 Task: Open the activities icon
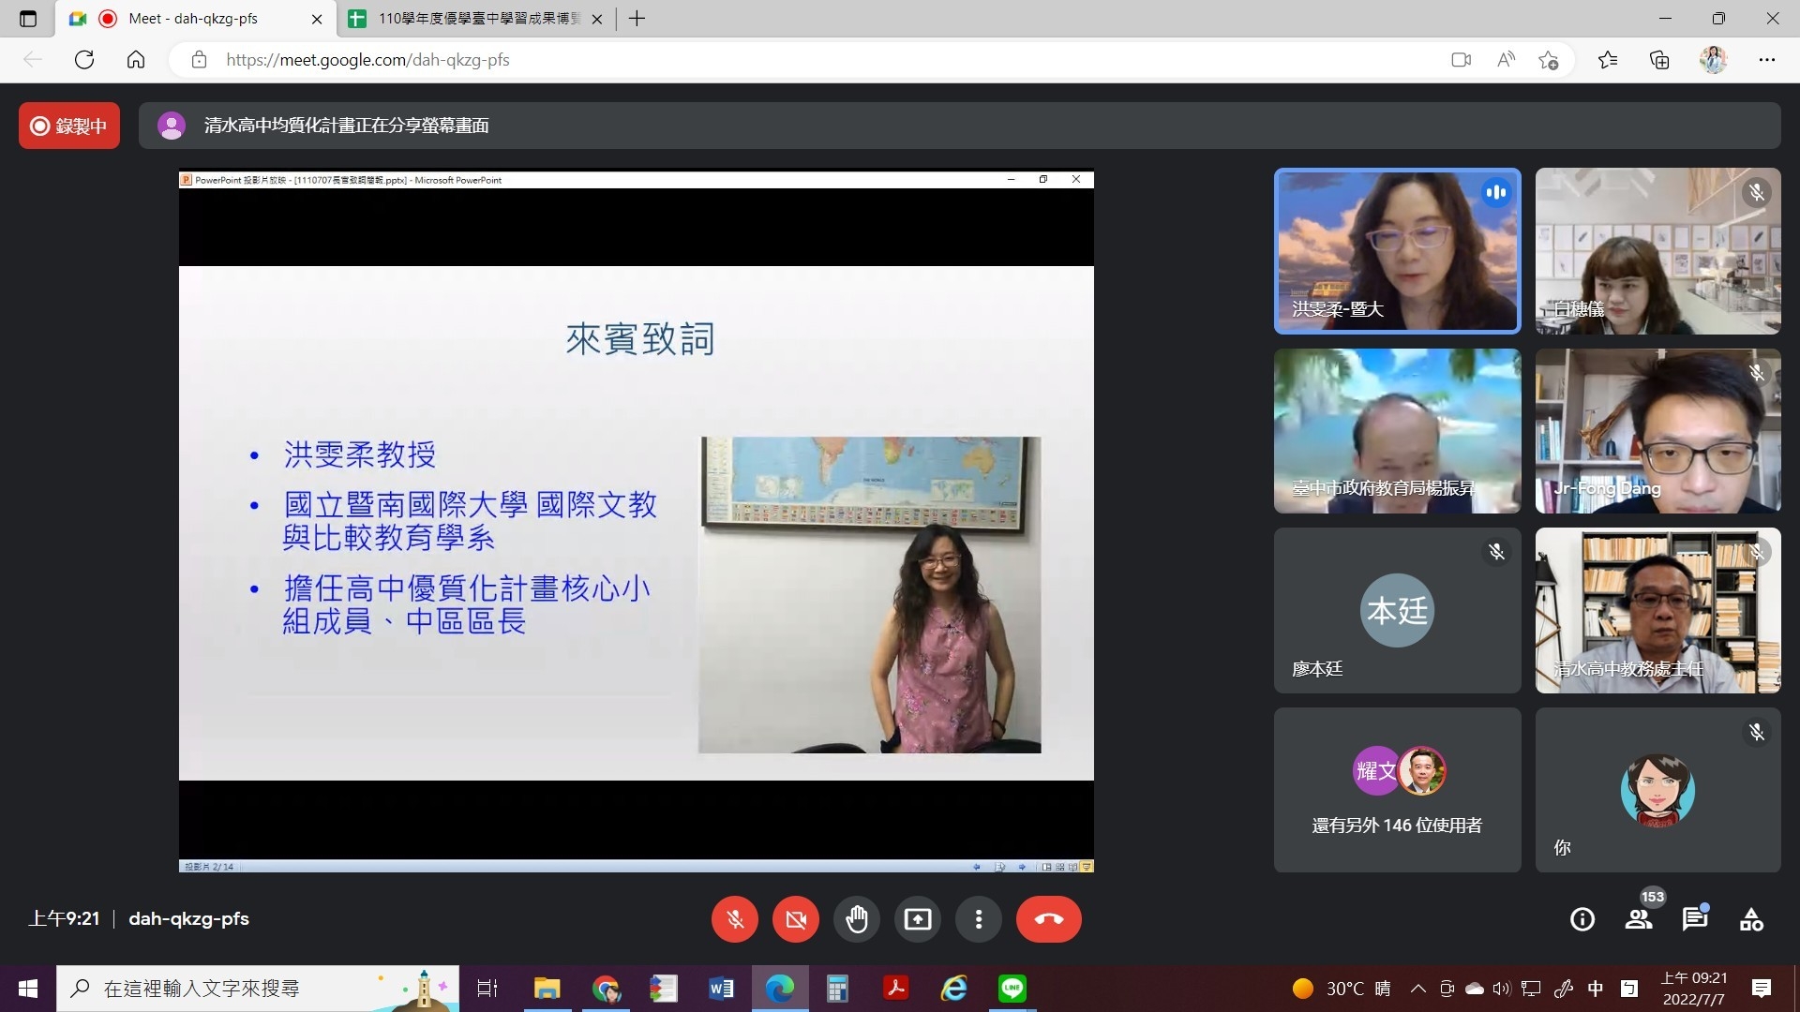(x=1750, y=919)
